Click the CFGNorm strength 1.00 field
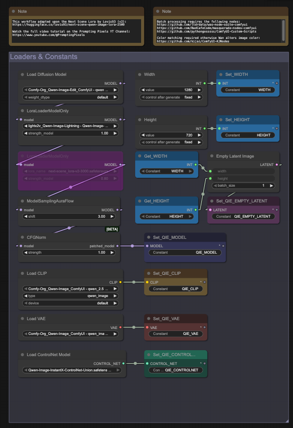 point(69,253)
